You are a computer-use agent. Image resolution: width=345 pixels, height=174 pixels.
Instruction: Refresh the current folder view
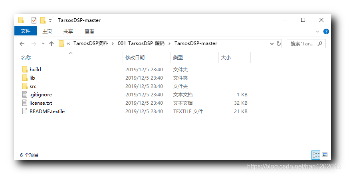[x=279, y=44]
